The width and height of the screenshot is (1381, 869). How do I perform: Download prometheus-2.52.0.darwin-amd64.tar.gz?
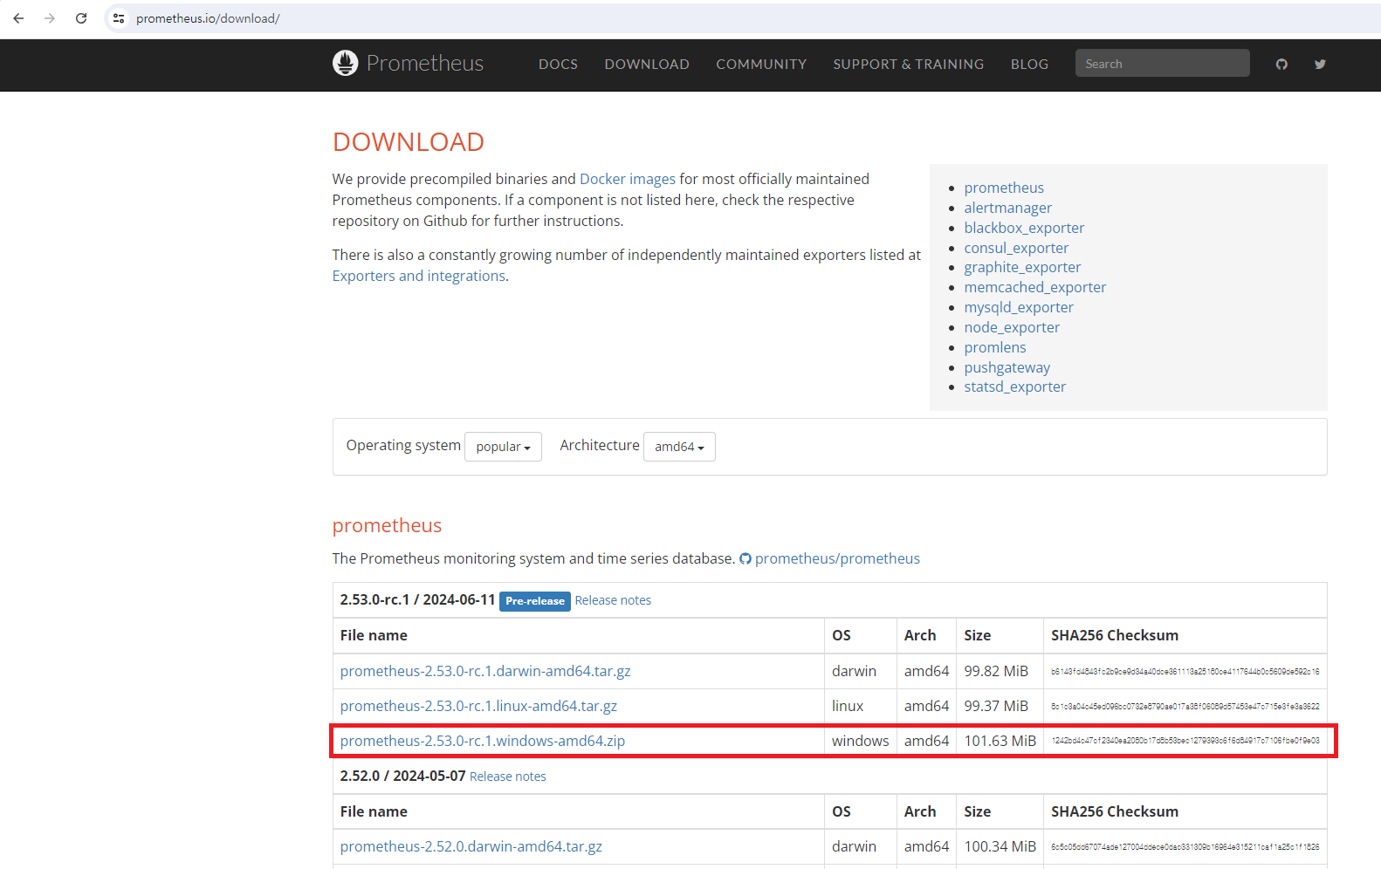click(471, 846)
